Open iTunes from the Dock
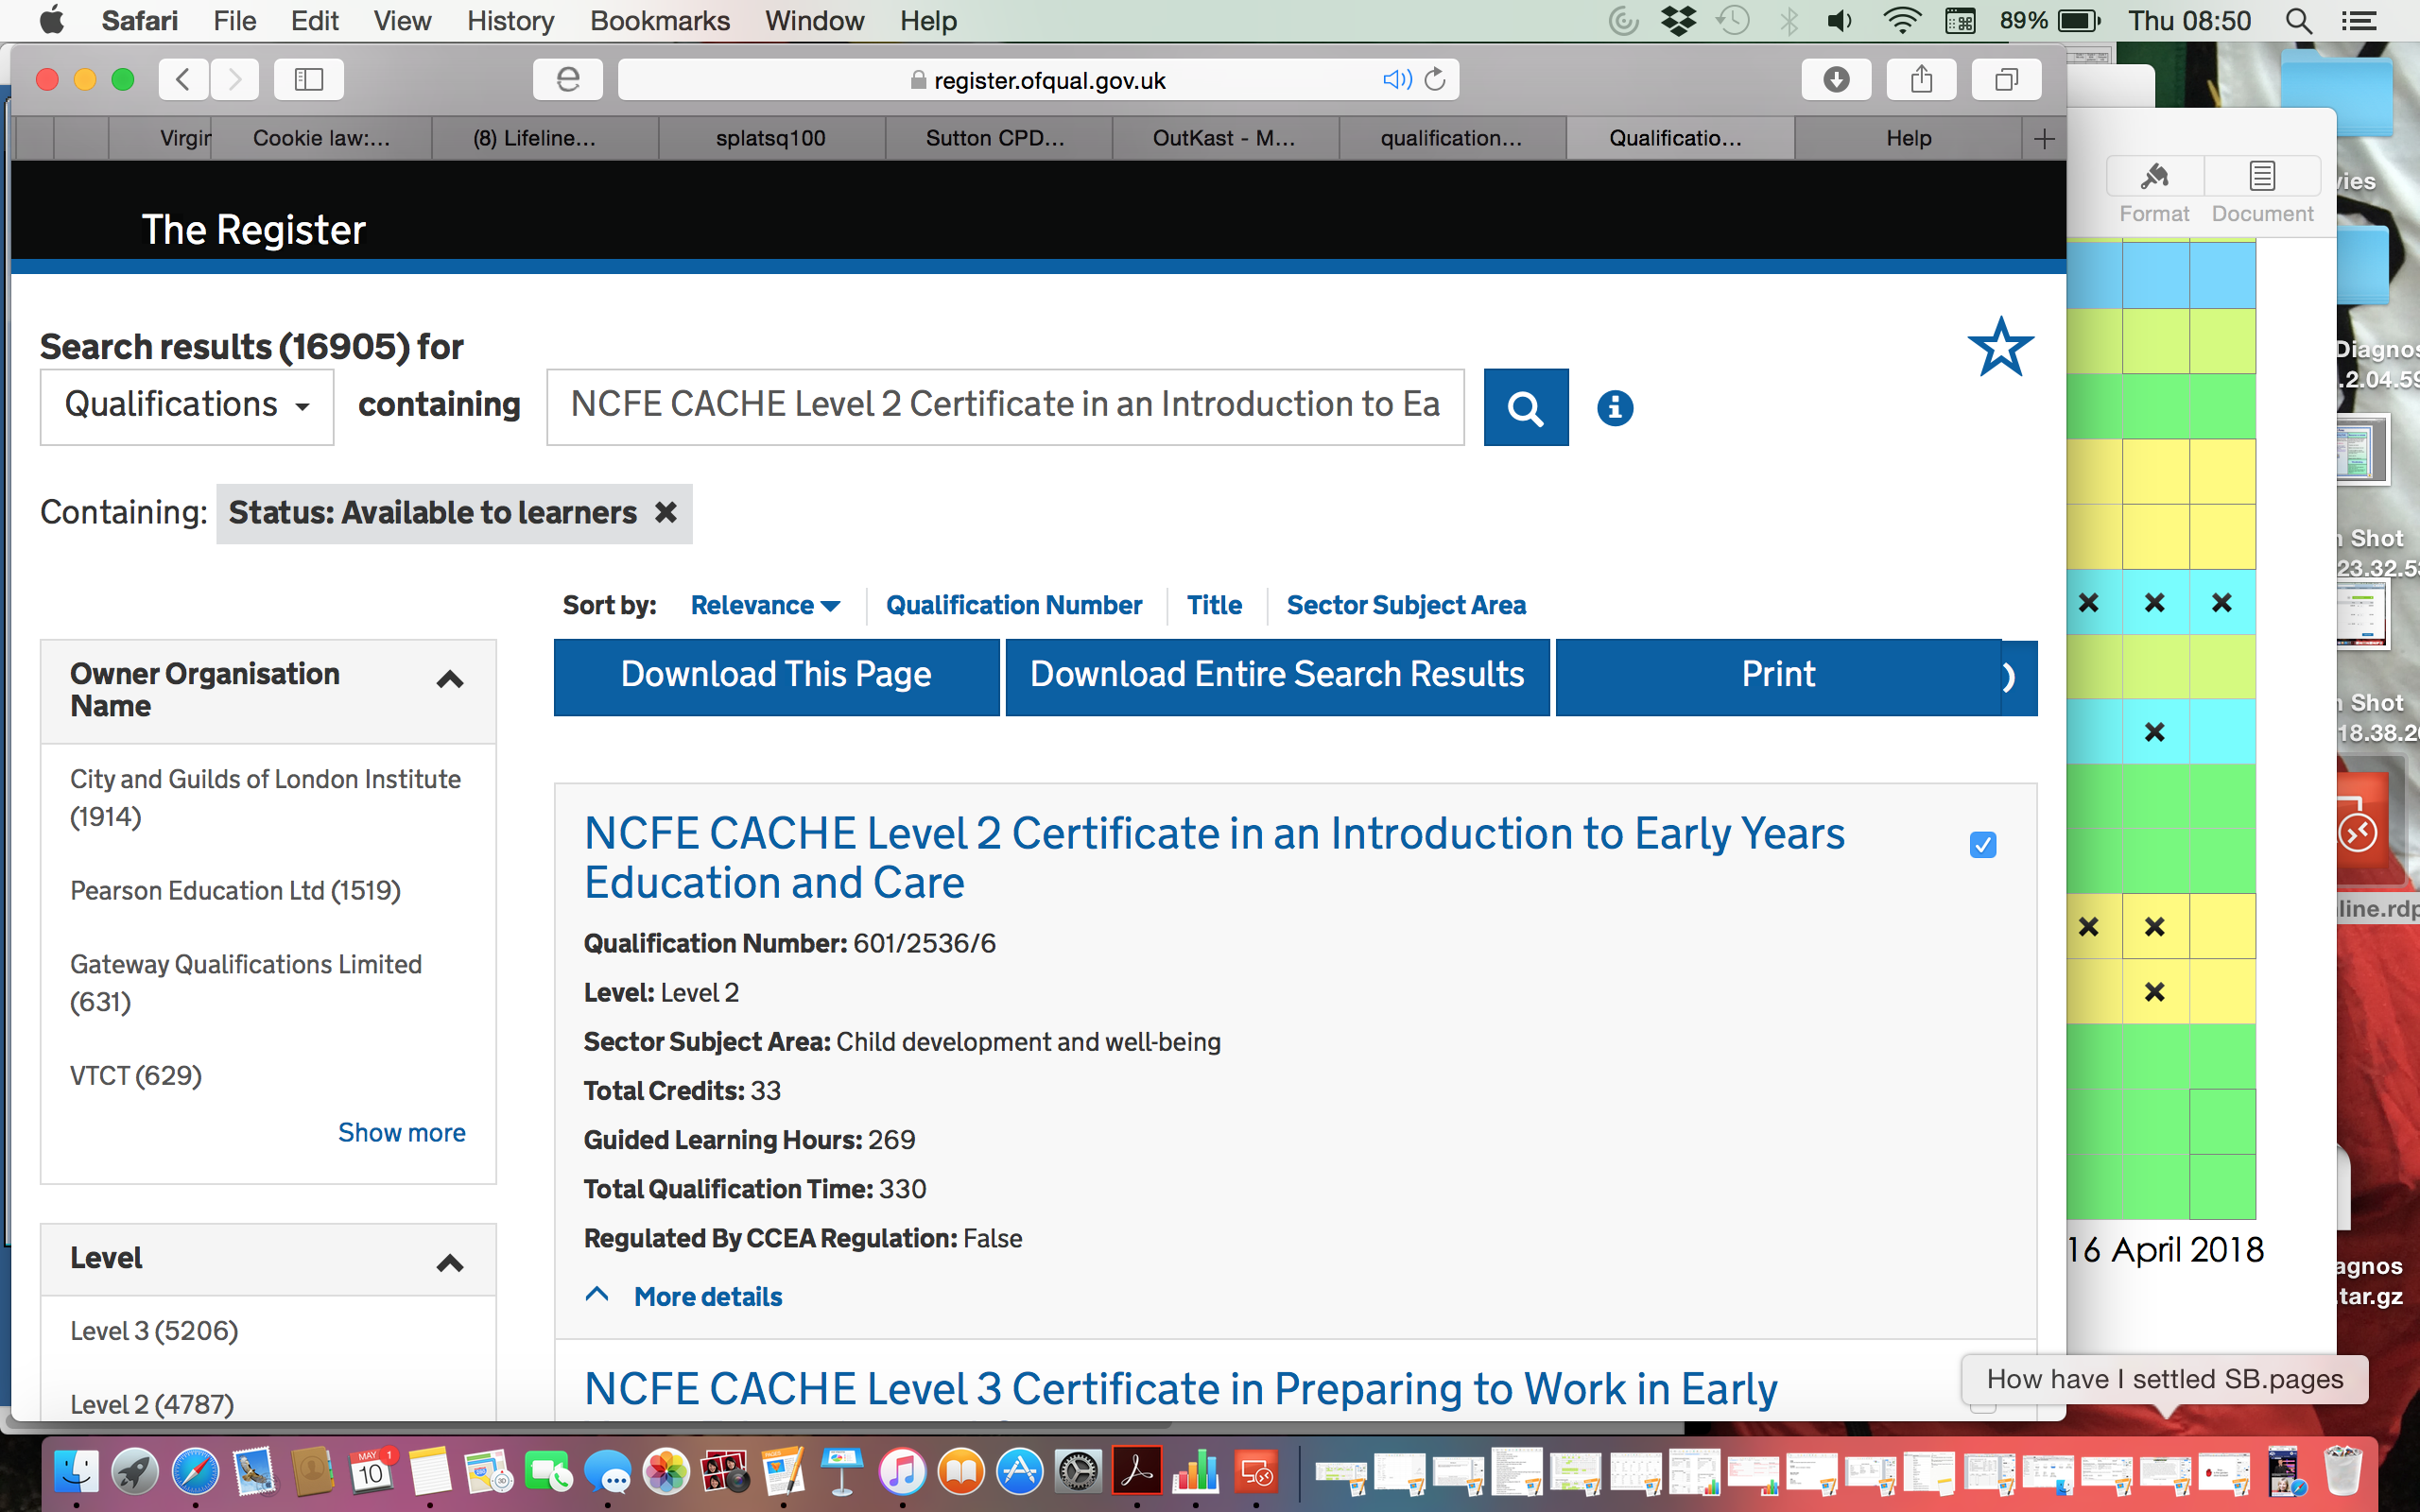 (x=902, y=1471)
